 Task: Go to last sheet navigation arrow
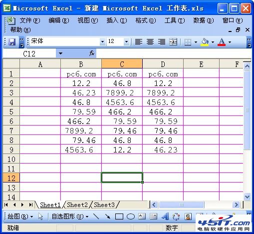click(x=30, y=204)
